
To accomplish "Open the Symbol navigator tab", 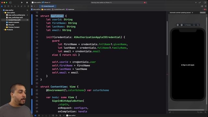I will (x=8, y=6).
